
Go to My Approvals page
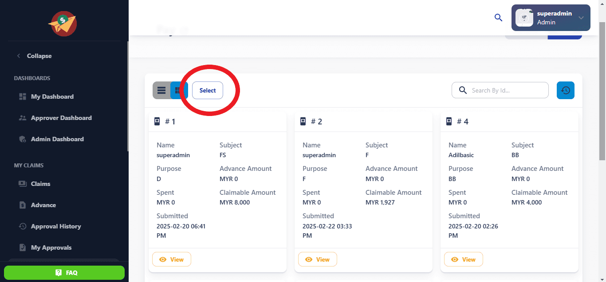point(51,247)
